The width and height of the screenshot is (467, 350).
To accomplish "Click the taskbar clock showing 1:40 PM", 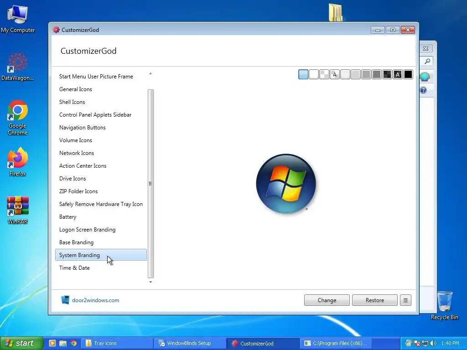I will (x=450, y=343).
